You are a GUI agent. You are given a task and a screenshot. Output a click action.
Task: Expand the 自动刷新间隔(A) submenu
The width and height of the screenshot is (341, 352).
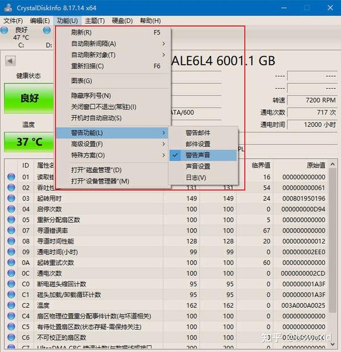tap(113, 44)
